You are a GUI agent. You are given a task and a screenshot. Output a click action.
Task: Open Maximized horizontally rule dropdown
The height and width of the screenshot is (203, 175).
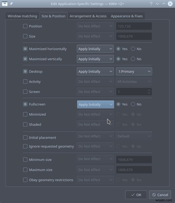click(95, 49)
